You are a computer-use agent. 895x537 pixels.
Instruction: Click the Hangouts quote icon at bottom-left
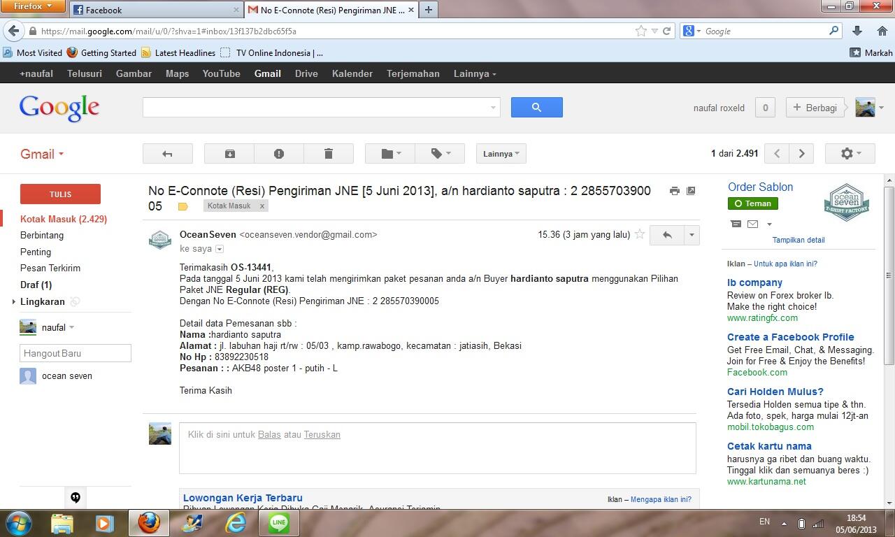tap(76, 498)
